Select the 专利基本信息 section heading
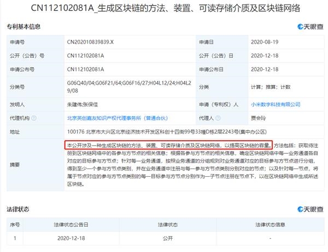 pos(24,26)
